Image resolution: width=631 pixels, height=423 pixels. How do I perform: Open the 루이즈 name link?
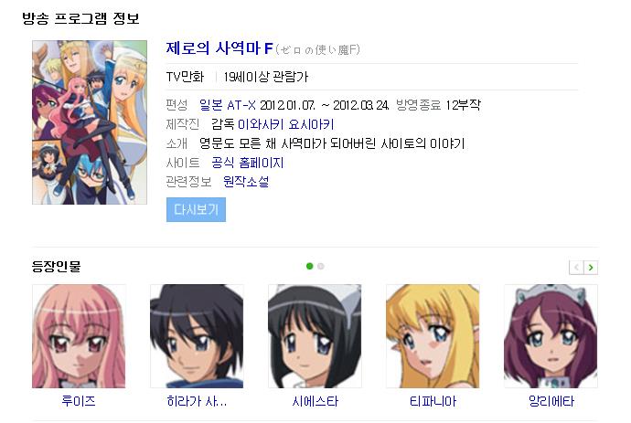point(79,401)
